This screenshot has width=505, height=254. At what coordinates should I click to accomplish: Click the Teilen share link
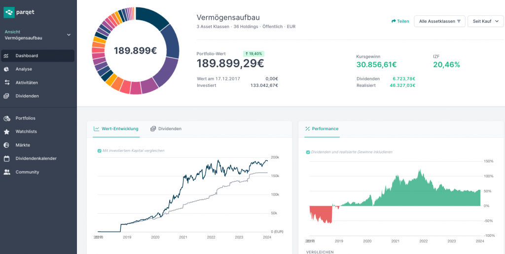click(x=400, y=21)
